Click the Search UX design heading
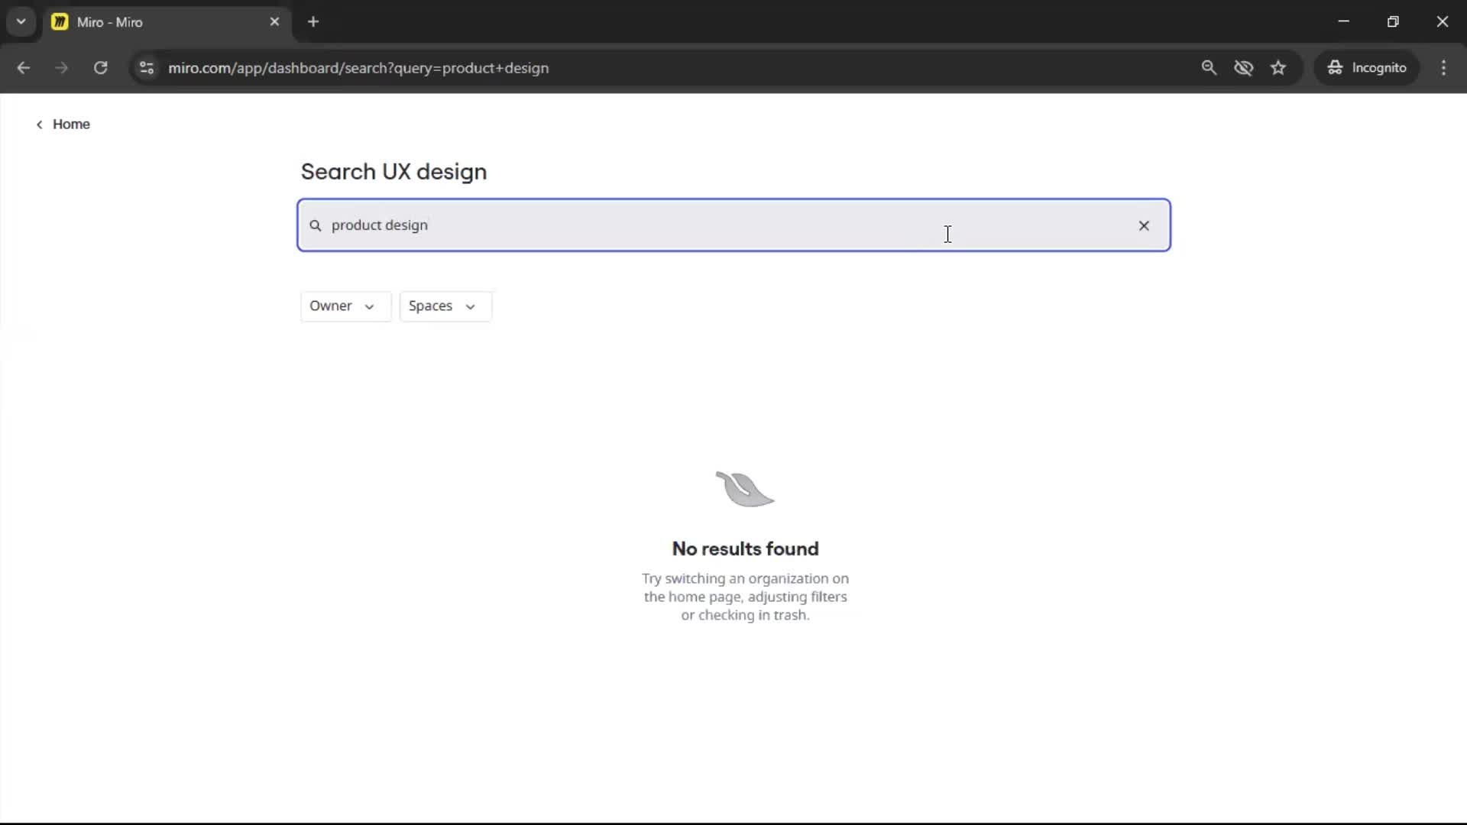Viewport: 1467px width, 825px height. pyautogui.click(x=393, y=172)
